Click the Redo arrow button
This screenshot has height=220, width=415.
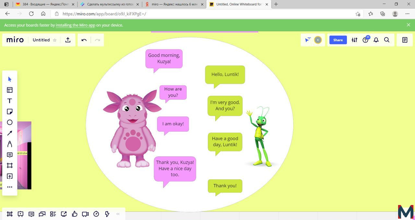tap(97, 40)
